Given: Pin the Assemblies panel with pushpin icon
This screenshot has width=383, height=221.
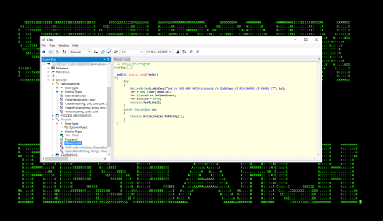Looking at the screenshot, I should [x=109, y=60].
